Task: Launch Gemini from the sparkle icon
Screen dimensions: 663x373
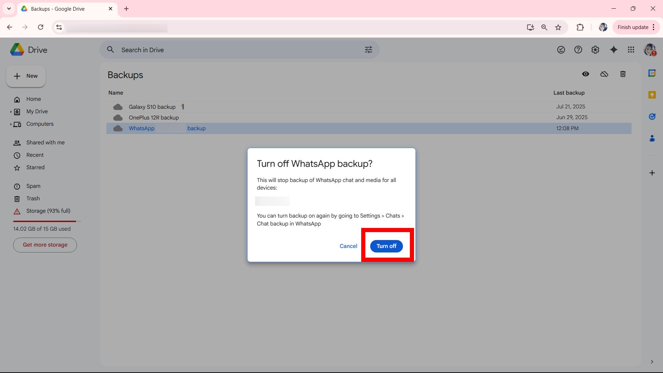Action: pyautogui.click(x=613, y=50)
